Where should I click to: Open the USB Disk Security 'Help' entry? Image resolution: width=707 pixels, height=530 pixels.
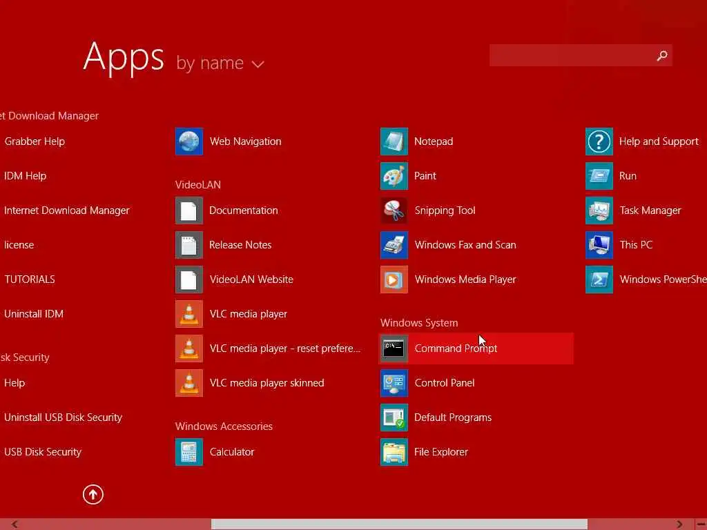(14, 383)
